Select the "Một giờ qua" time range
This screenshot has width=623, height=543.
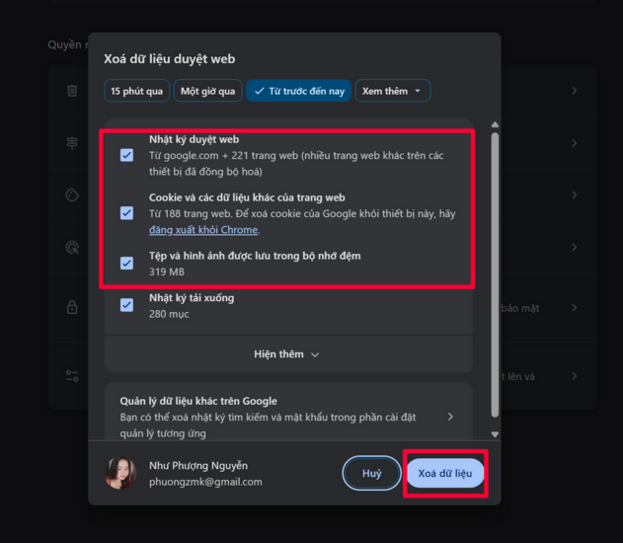coord(207,91)
